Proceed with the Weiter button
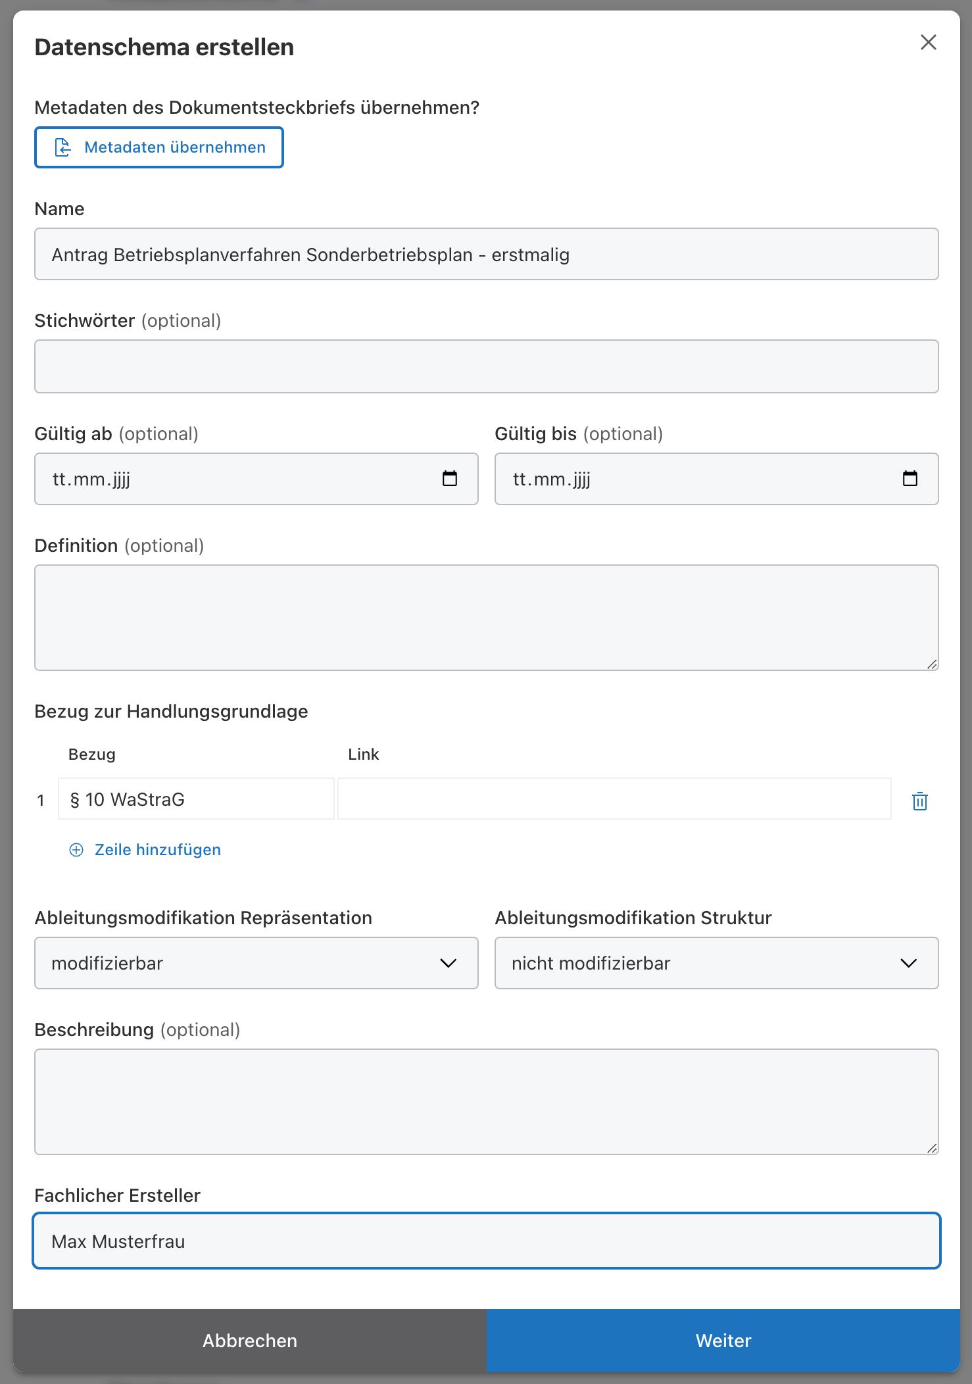The height and width of the screenshot is (1384, 972). pos(723,1341)
